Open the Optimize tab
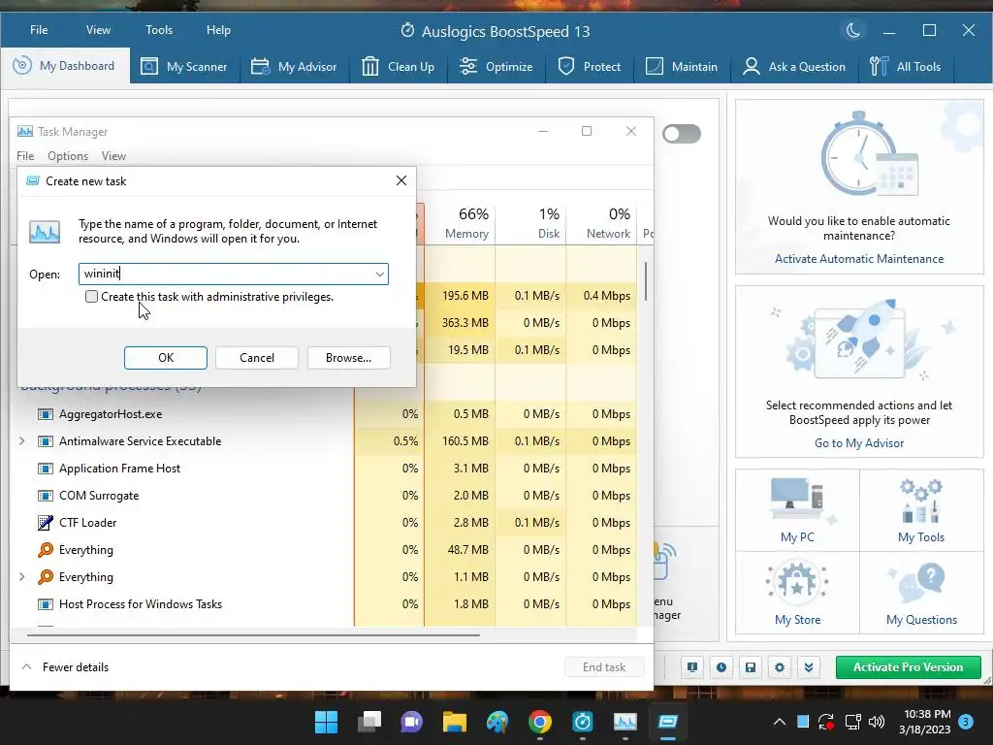 pos(496,67)
